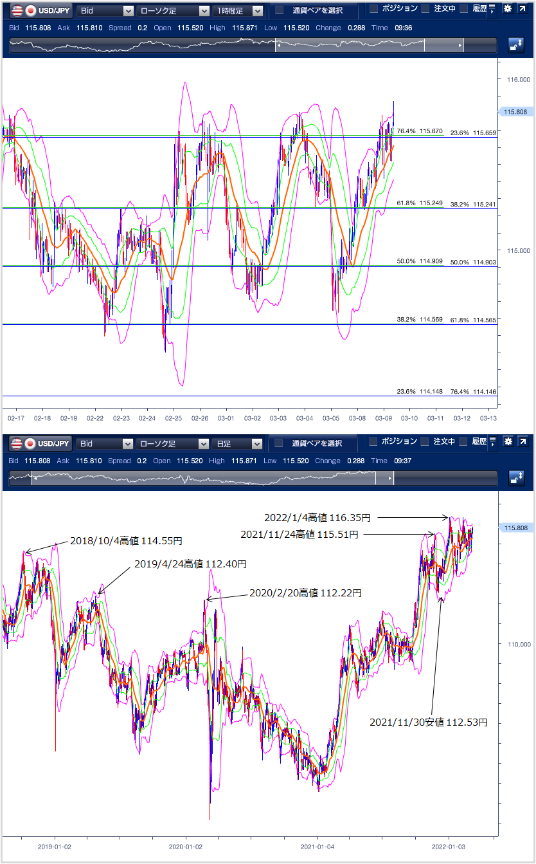Expand ローソク足 chart type on daily chart
The image size is (536, 864).
pos(173,443)
